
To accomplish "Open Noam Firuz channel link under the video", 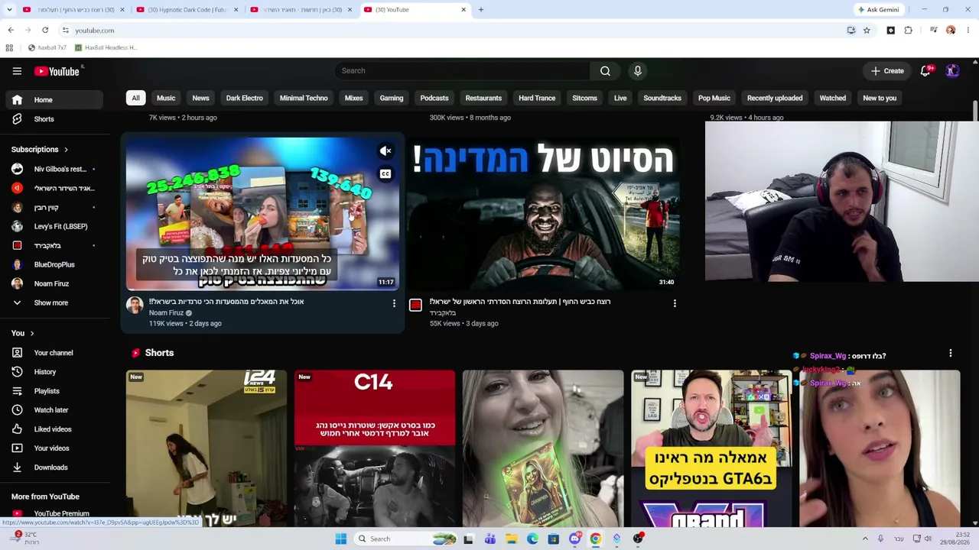I will pos(166,313).
